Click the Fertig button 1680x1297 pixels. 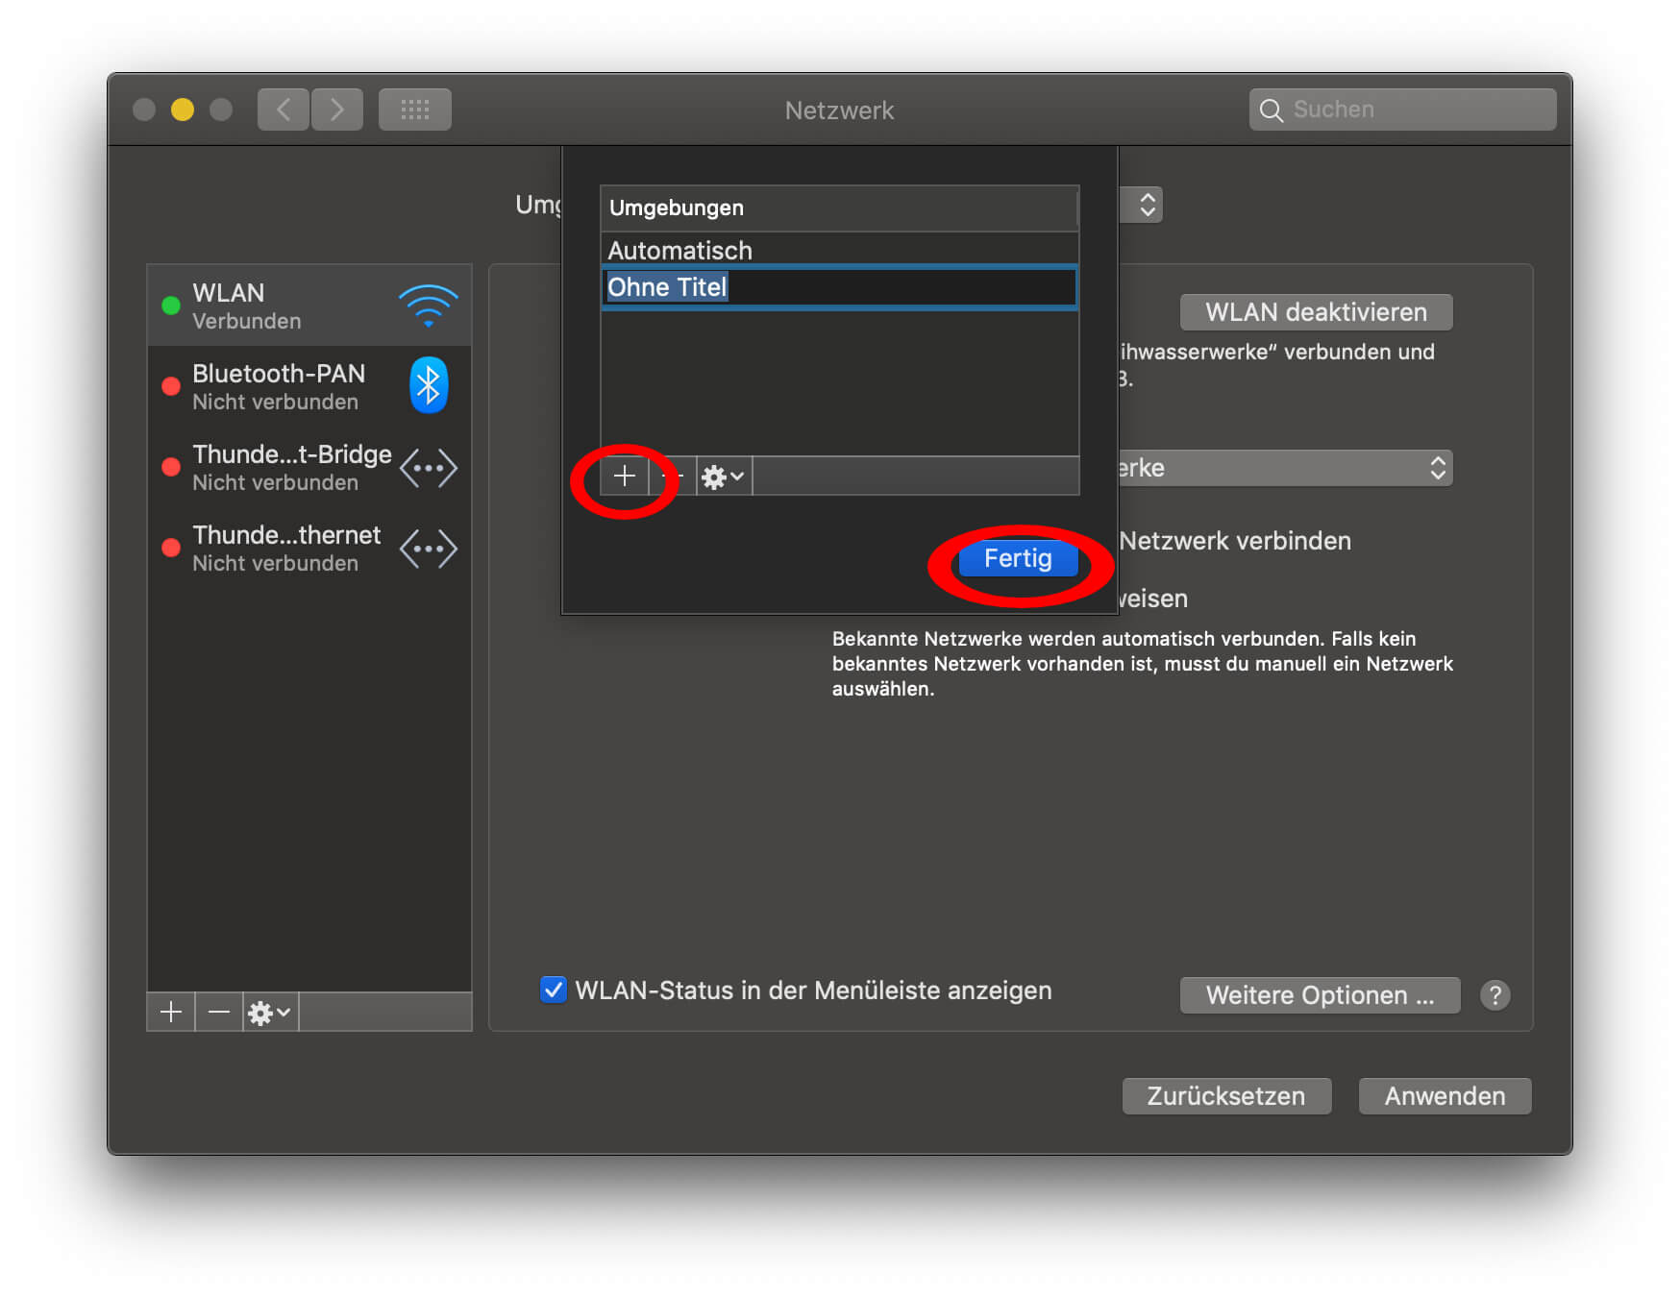1017,558
